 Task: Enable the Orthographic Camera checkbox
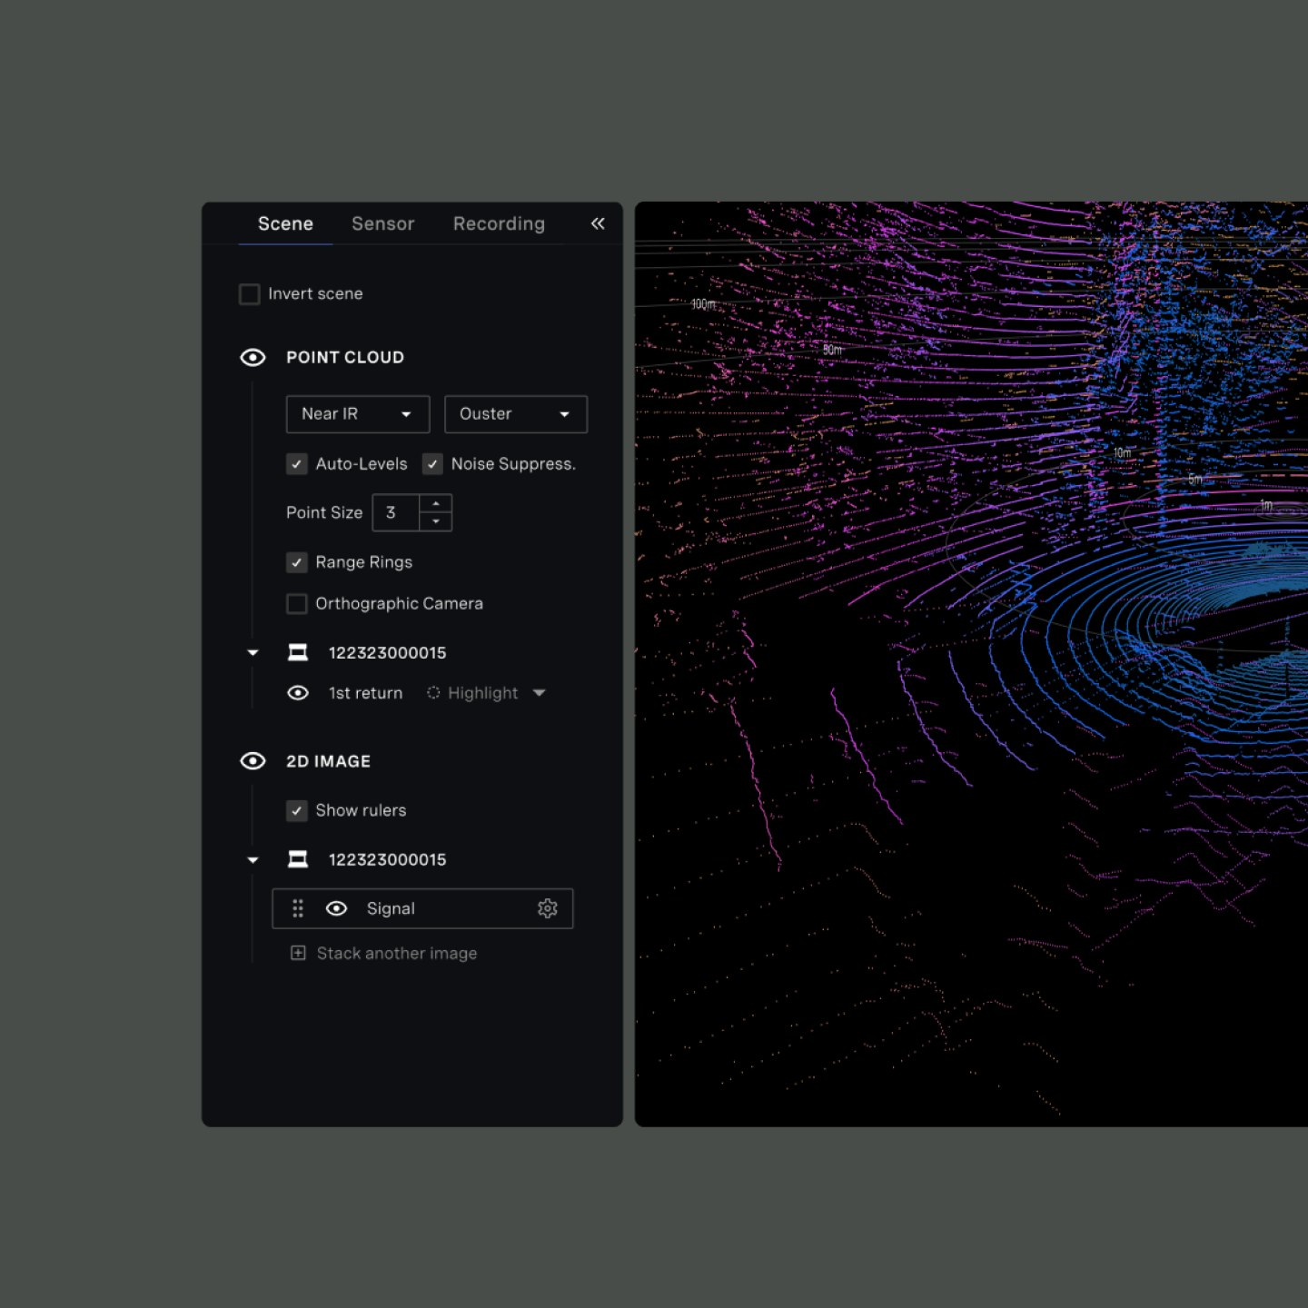[297, 604]
